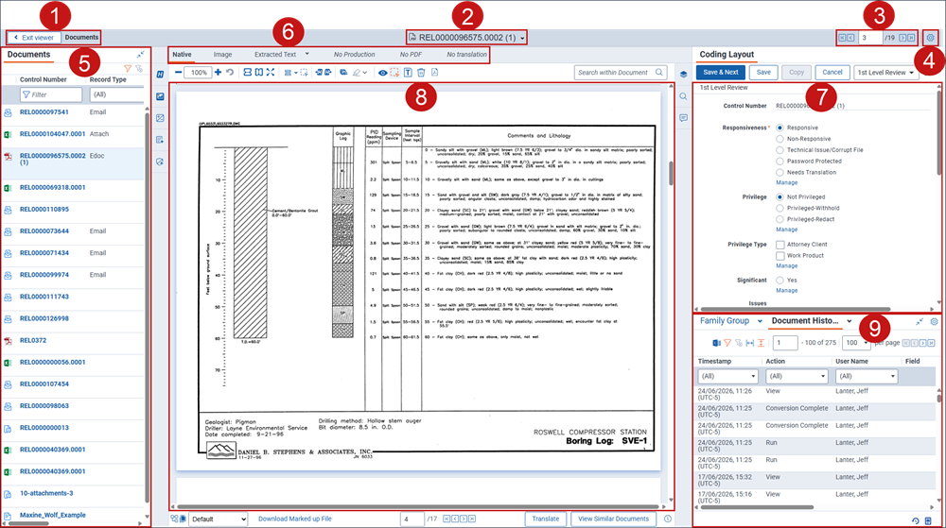Open the highlighter tool dropdown
Image resolution: width=946 pixels, height=528 pixels.
365,73
